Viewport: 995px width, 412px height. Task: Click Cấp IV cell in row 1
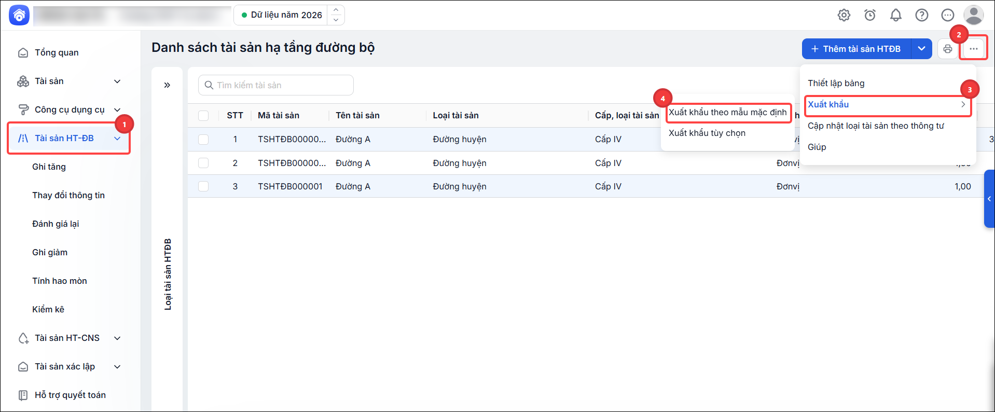608,139
